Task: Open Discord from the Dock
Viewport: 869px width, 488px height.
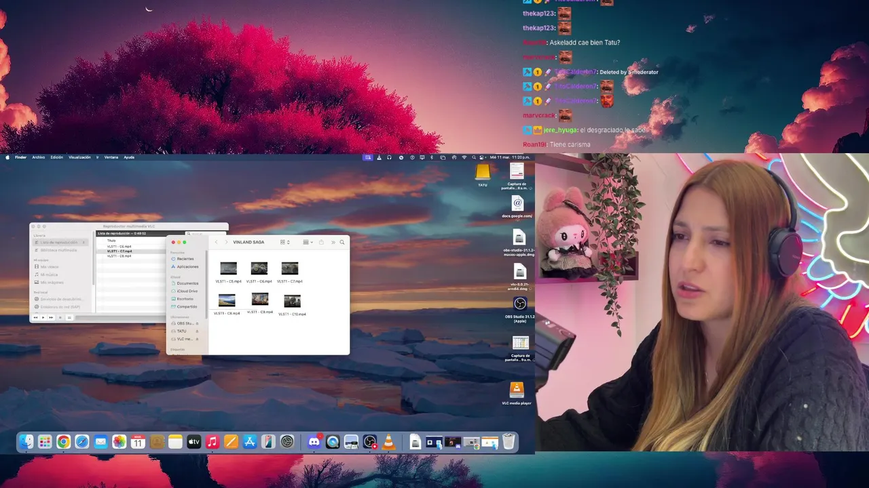Action: [x=314, y=442]
